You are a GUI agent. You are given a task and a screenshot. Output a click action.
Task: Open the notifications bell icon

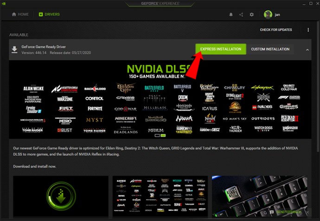(x=231, y=14)
